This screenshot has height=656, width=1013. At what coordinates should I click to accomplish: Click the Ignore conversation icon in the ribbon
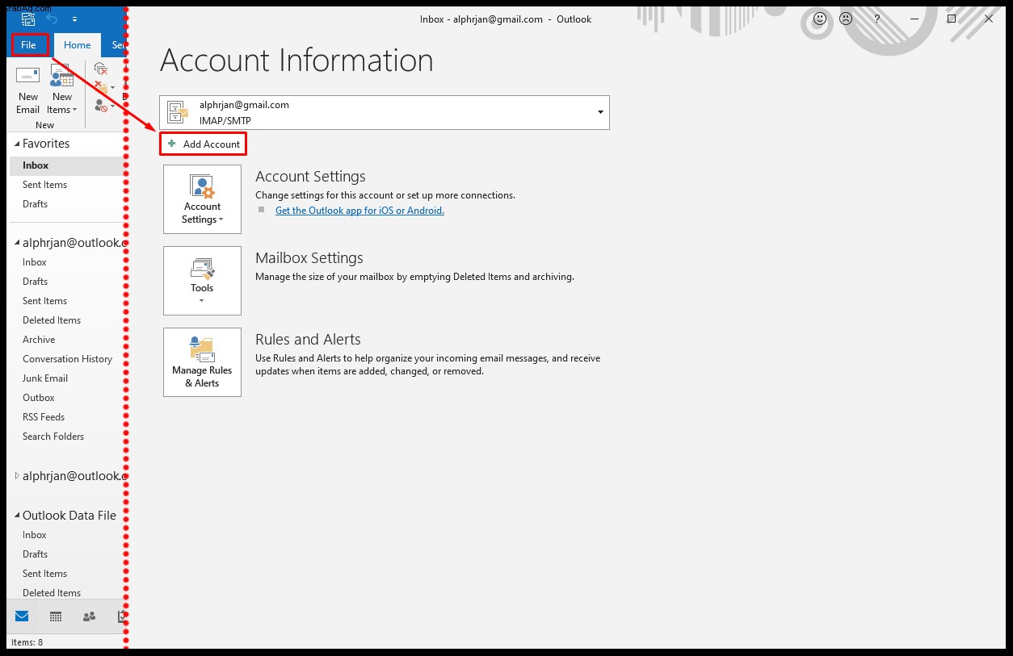click(100, 69)
